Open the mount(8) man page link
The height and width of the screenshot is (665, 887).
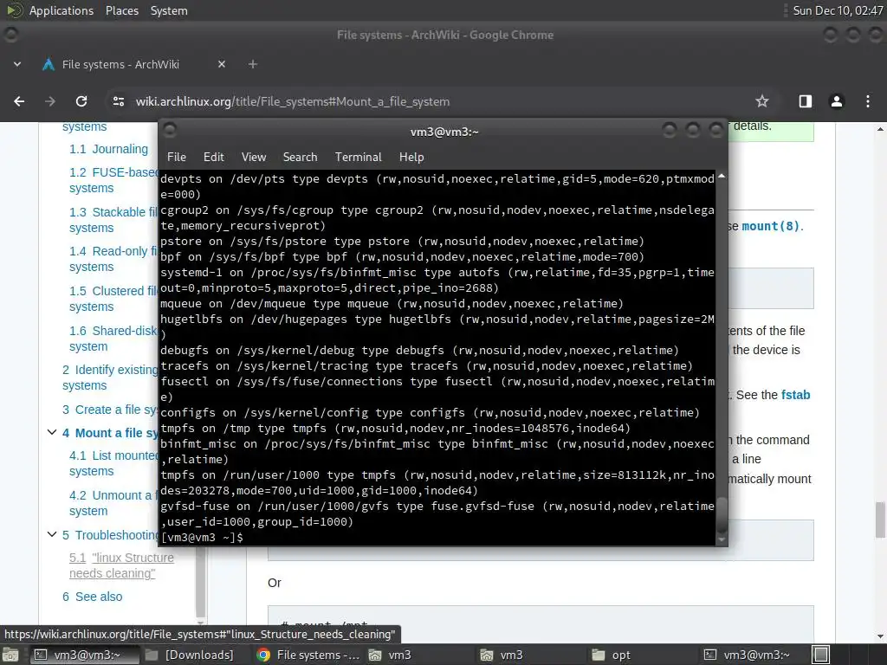point(770,226)
